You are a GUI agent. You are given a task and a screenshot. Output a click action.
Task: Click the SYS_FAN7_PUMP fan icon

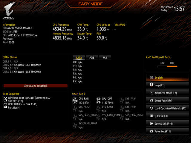click(x=122, y=117)
